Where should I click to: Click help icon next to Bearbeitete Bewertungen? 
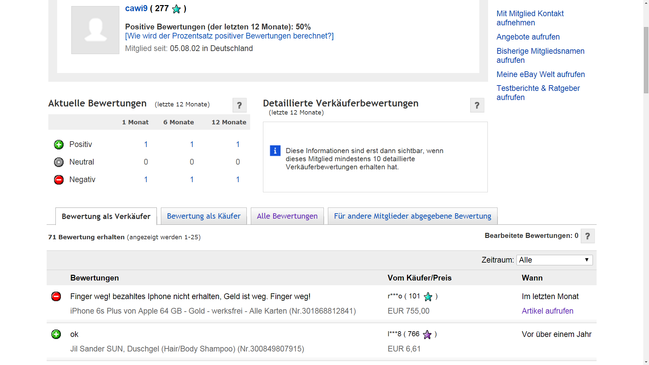[x=587, y=236]
